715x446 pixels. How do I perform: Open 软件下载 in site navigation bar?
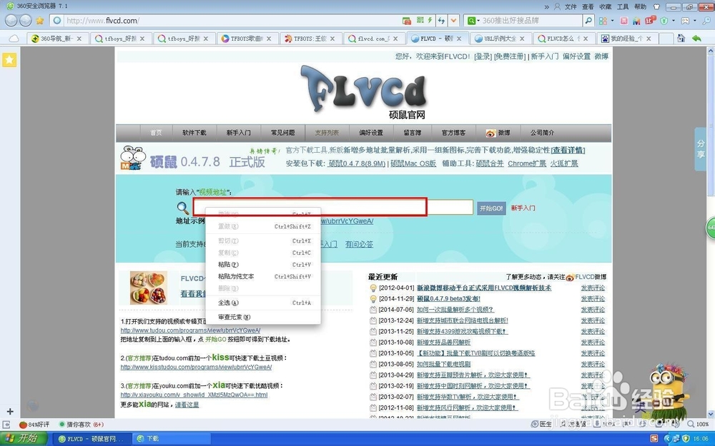click(x=194, y=133)
